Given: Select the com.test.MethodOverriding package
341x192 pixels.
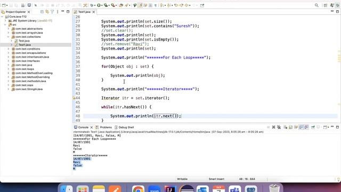Looking at the screenshot, I should pos(33,77).
